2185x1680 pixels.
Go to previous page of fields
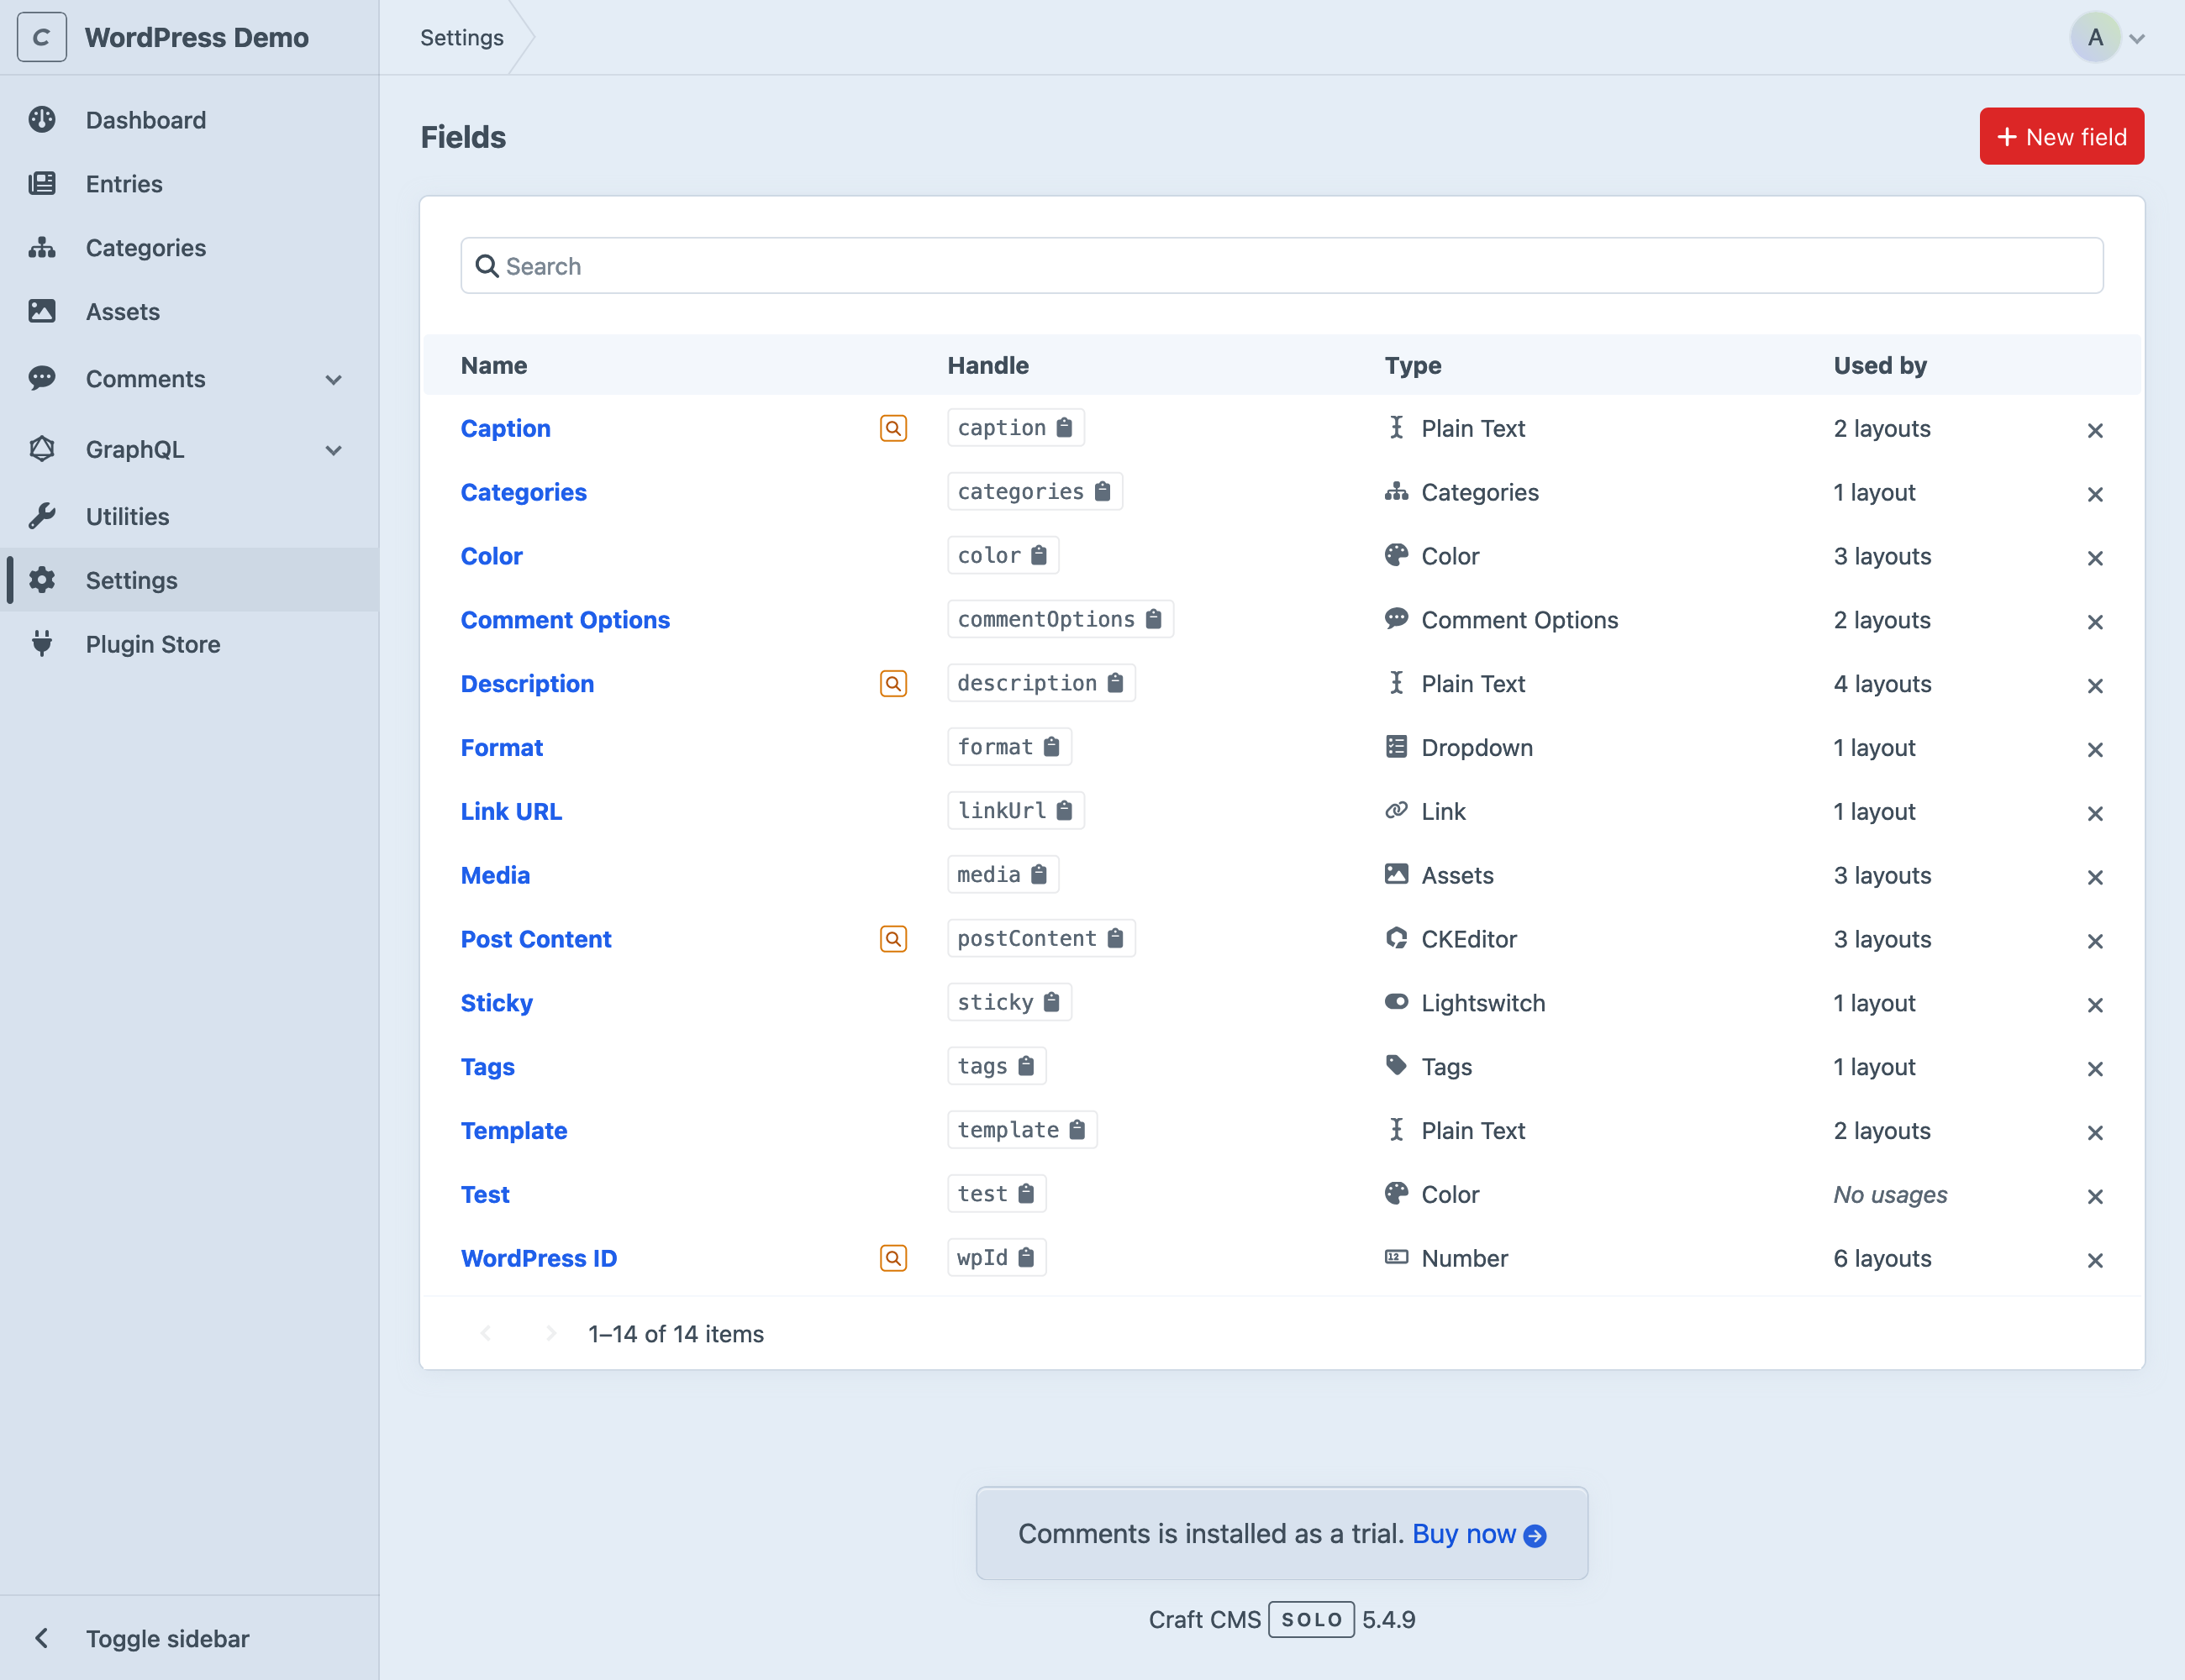(487, 1333)
